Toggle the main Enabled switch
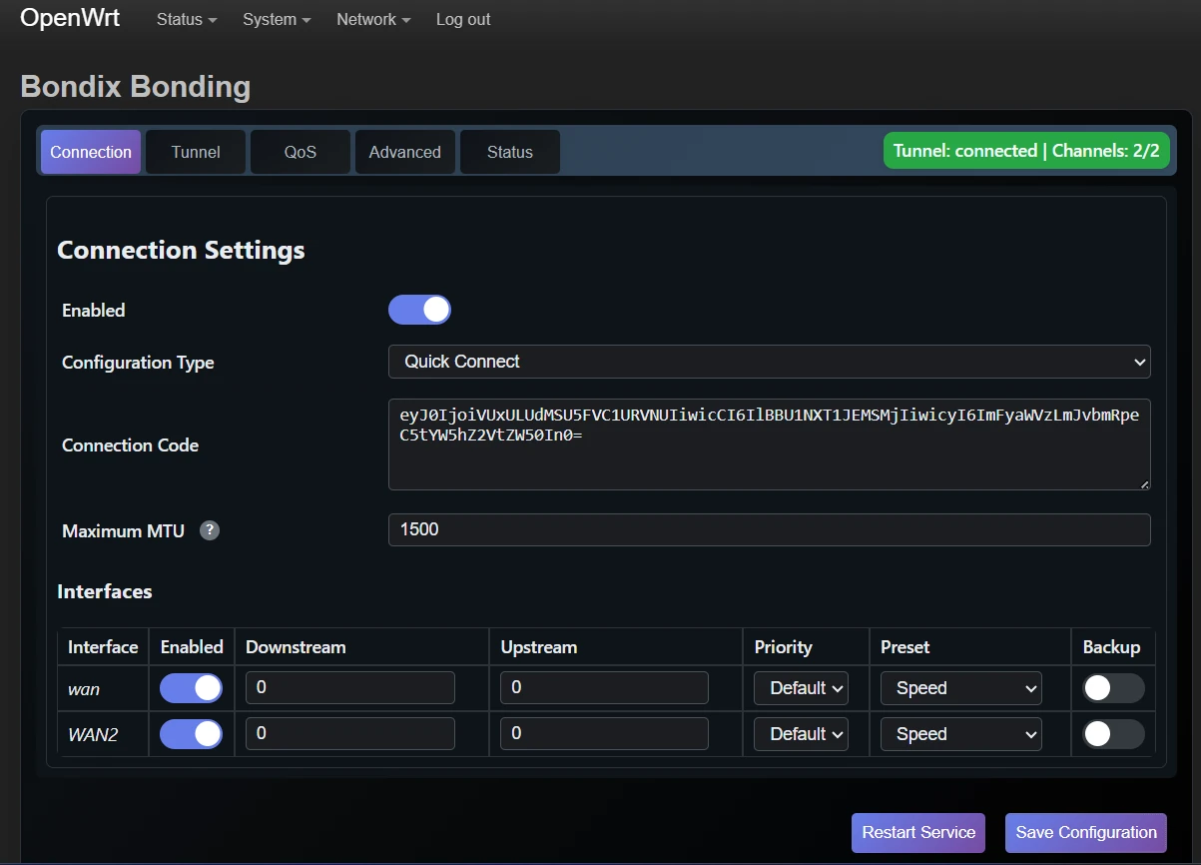The width and height of the screenshot is (1201, 865). 419,310
